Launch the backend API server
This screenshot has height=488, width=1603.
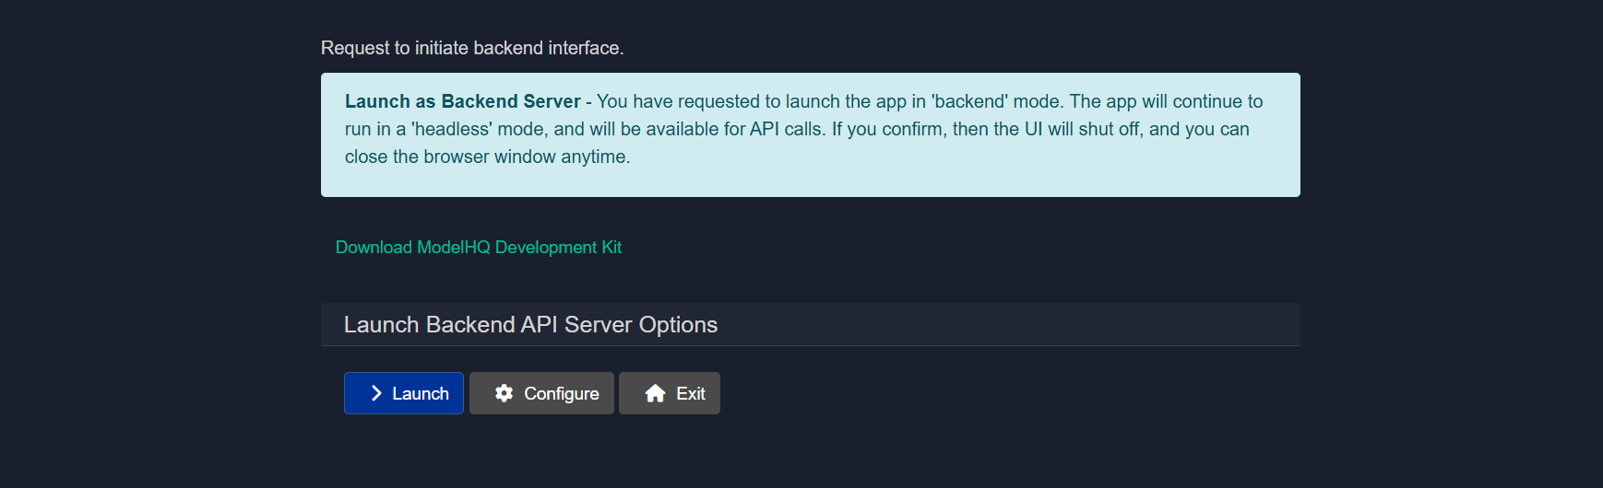pyautogui.click(x=404, y=393)
